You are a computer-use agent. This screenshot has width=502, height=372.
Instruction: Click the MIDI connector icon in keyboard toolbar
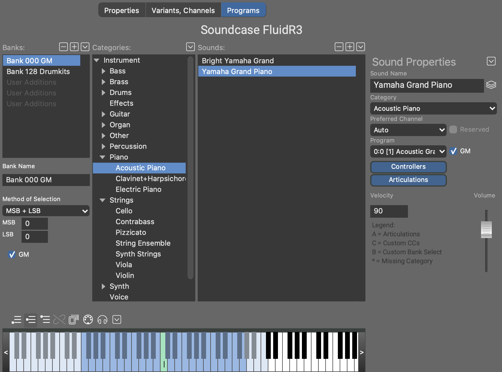[88, 320]
